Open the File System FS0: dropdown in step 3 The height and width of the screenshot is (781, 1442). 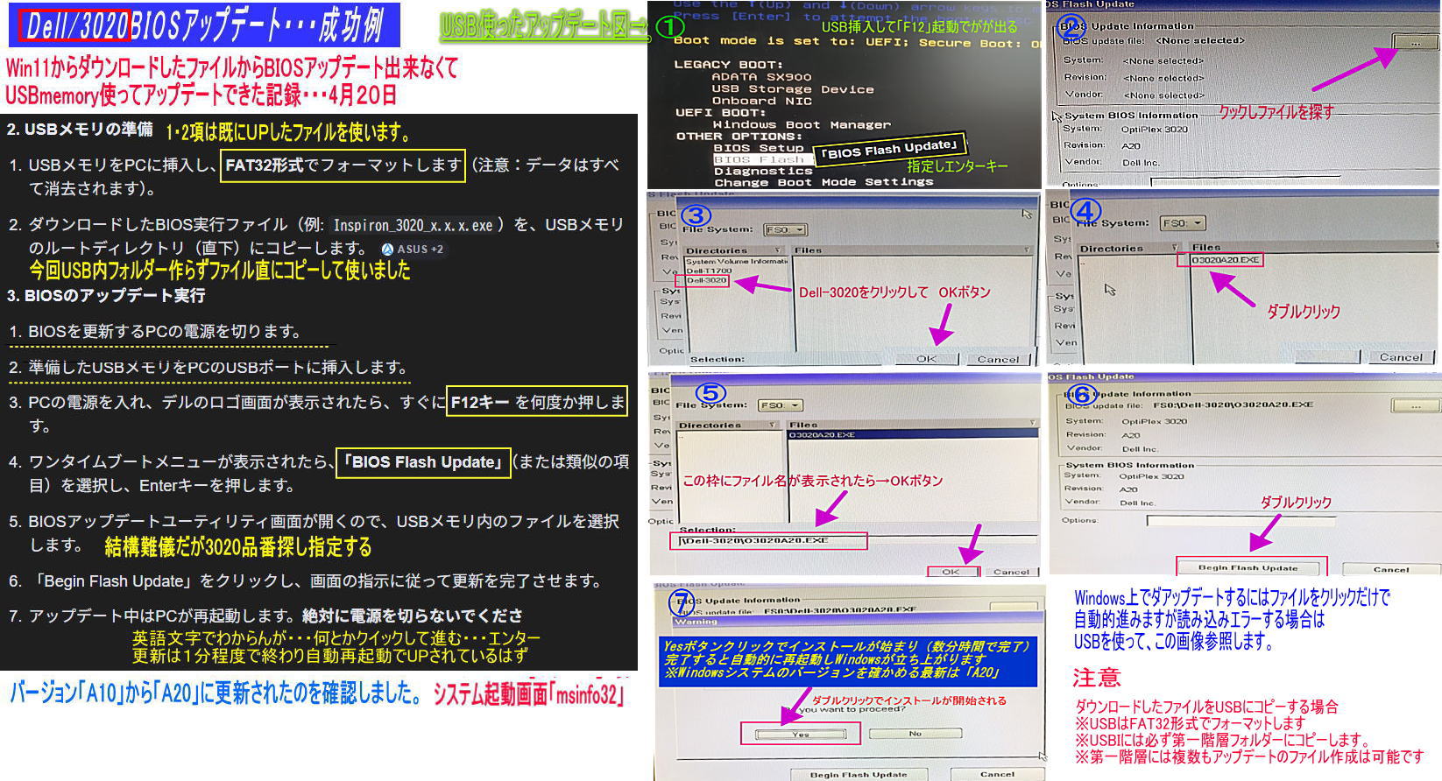point(785,230)
